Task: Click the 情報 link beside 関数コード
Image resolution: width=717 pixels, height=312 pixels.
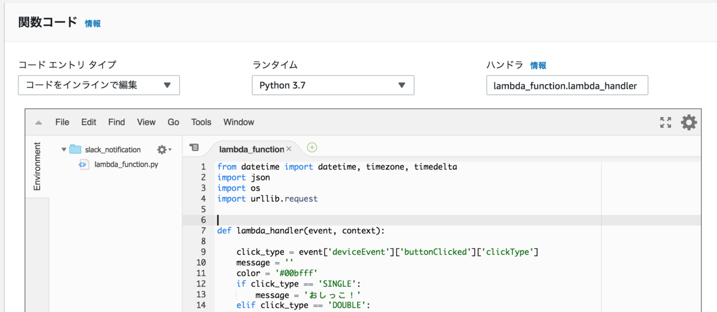Action: point(93,24)
